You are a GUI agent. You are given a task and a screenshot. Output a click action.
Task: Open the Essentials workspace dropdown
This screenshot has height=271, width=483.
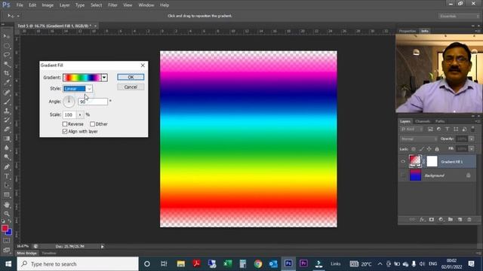click(x=459, y=16)
